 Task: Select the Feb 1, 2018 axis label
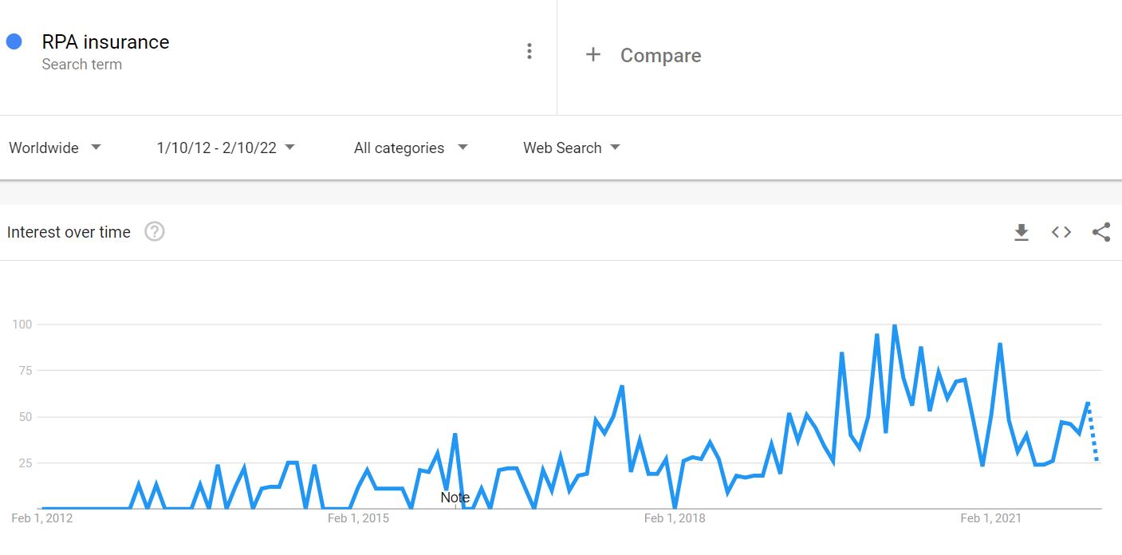[674, 518]
